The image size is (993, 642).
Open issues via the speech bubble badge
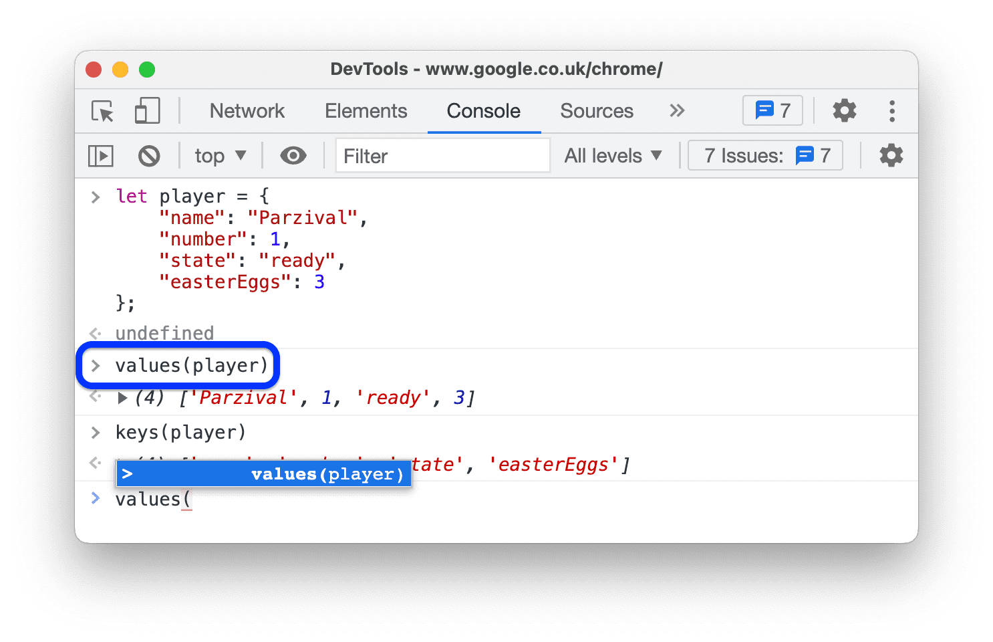coord(772,110)
